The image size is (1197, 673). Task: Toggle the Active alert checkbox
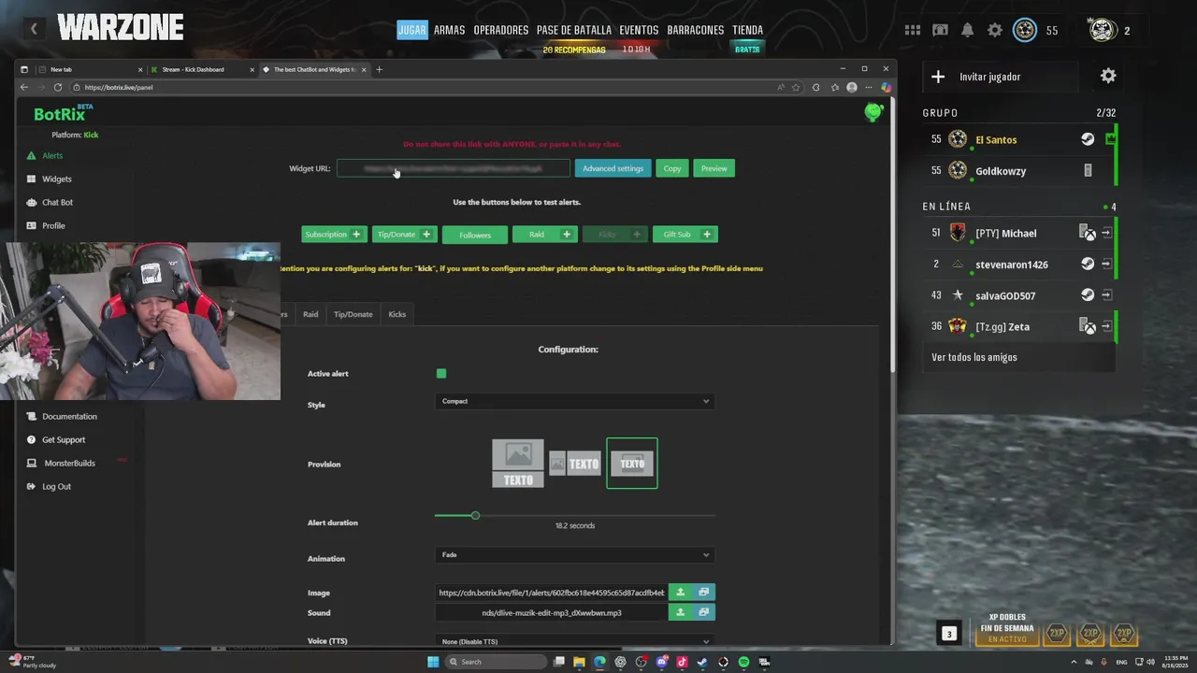(x=441, y=373)
